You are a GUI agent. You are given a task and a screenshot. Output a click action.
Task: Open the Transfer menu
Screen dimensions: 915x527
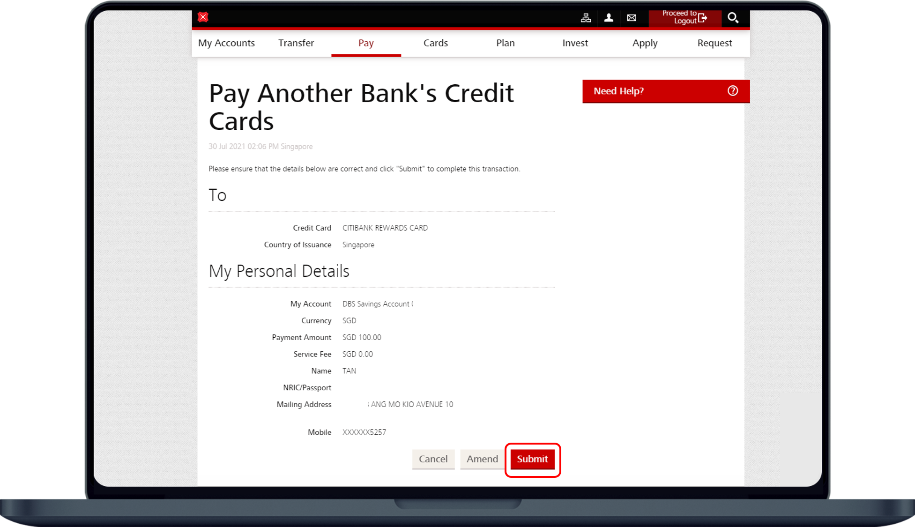click(x=296, y=43)
